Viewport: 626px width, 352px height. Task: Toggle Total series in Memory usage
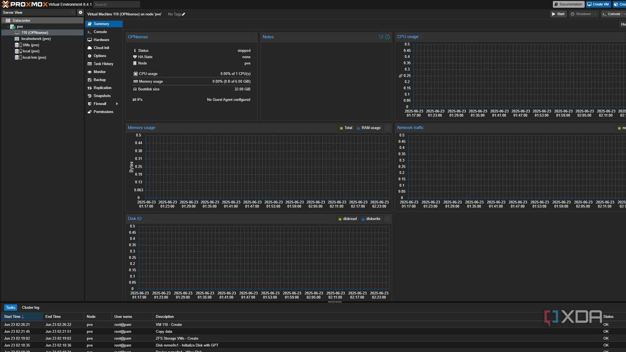pos(346,128)
